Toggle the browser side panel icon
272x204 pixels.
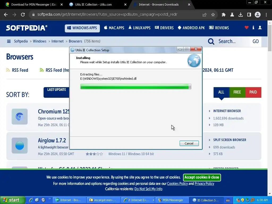click(249, 15)
